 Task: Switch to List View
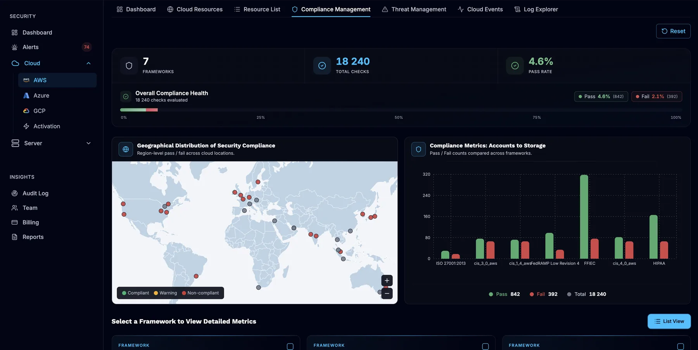point(669,321)
